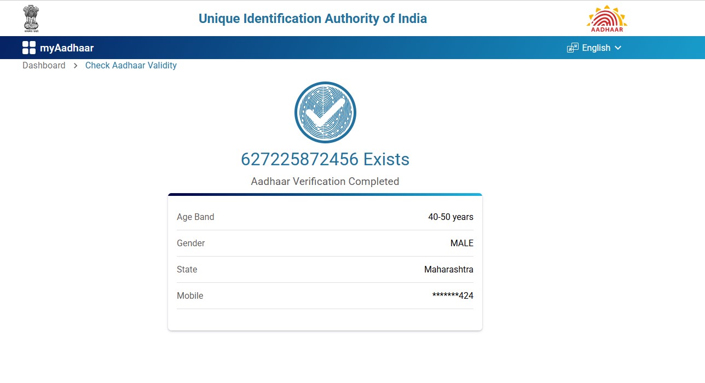
Task: Click the masked mobile number ending in 424
Action: pos(453,296)
